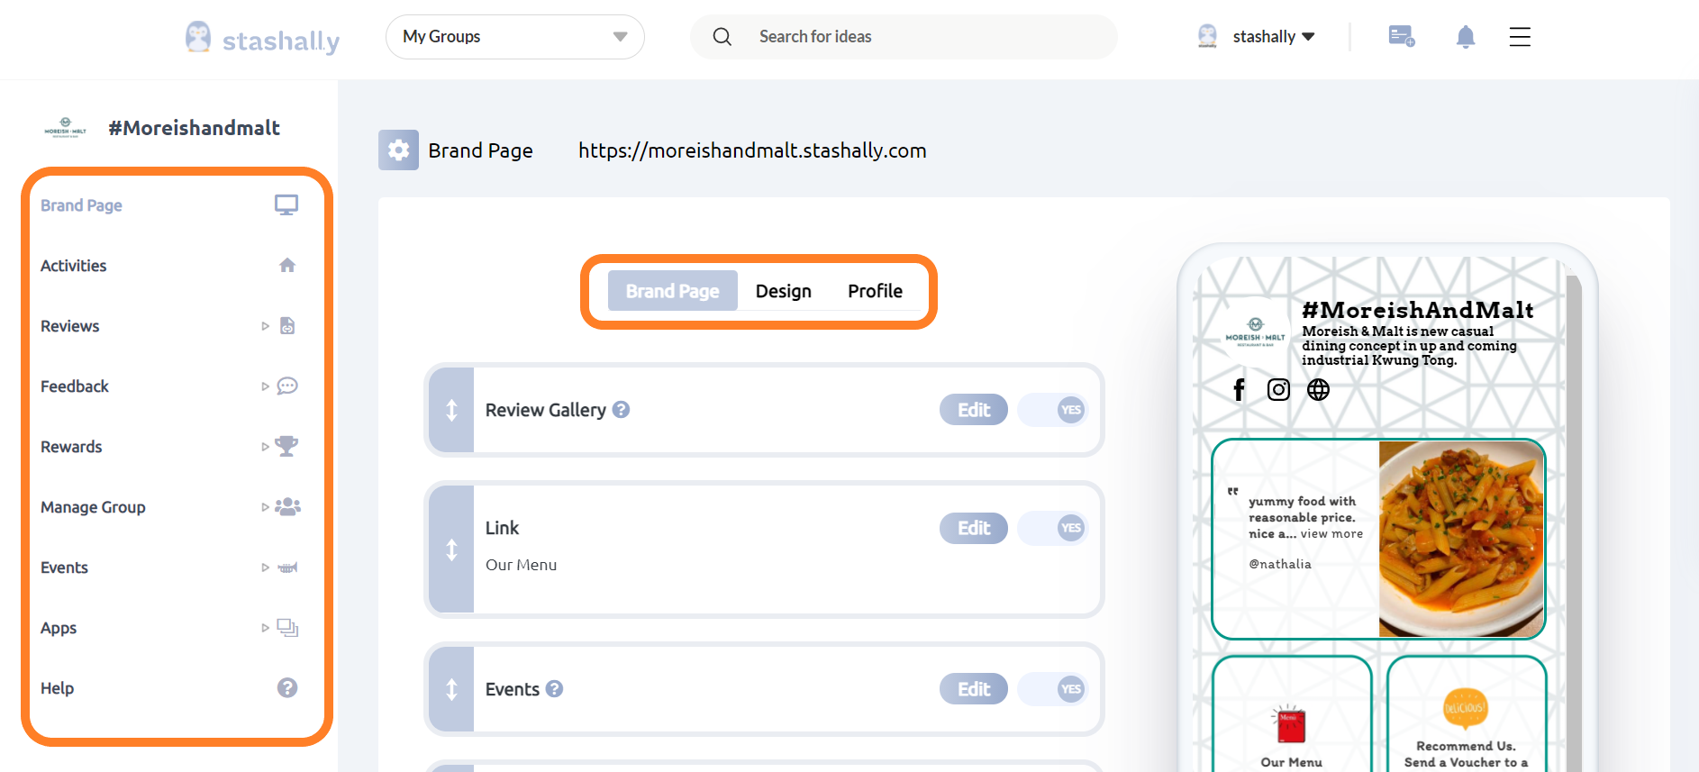This screenshot has height=772, width=1699.
Task: Expand the Feedback submenu arrow
Action: click(265, 386)
